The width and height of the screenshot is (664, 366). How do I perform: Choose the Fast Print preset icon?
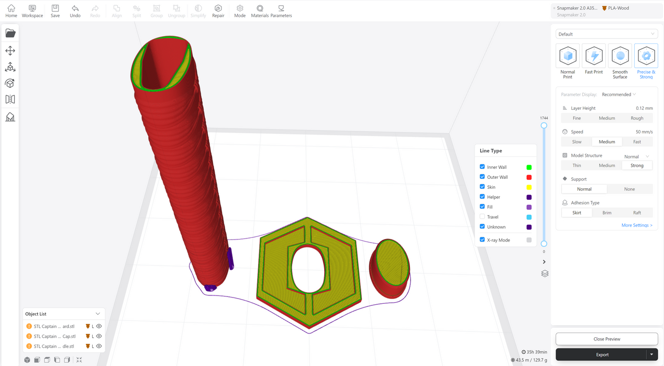[594, 56]
